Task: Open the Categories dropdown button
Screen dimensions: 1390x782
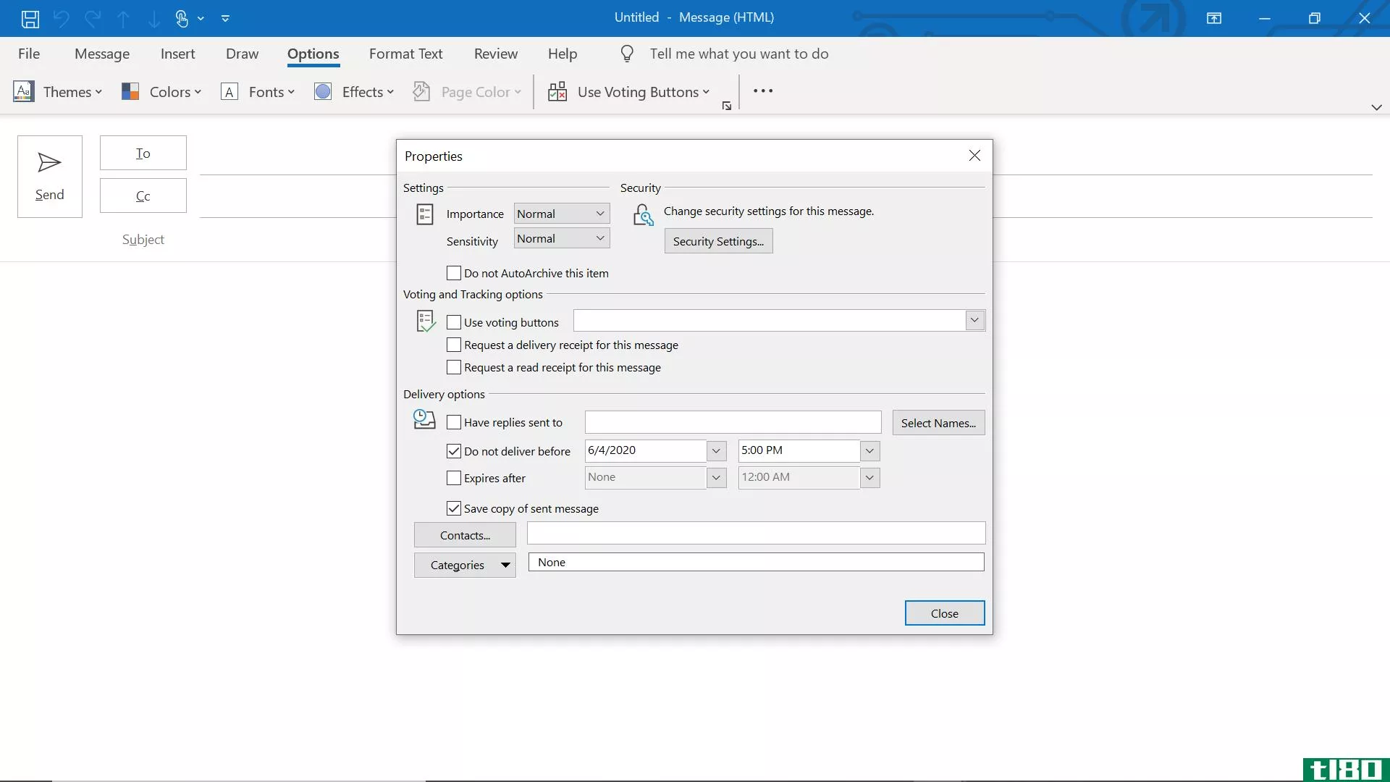Action: [465, 565]
